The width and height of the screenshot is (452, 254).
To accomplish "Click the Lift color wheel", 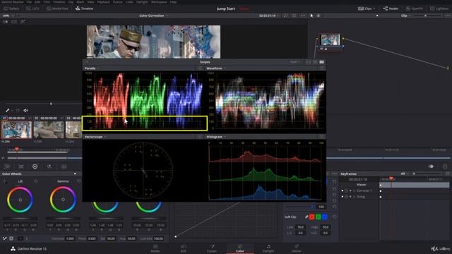I will pyautogui.click(x=20, y=200).
